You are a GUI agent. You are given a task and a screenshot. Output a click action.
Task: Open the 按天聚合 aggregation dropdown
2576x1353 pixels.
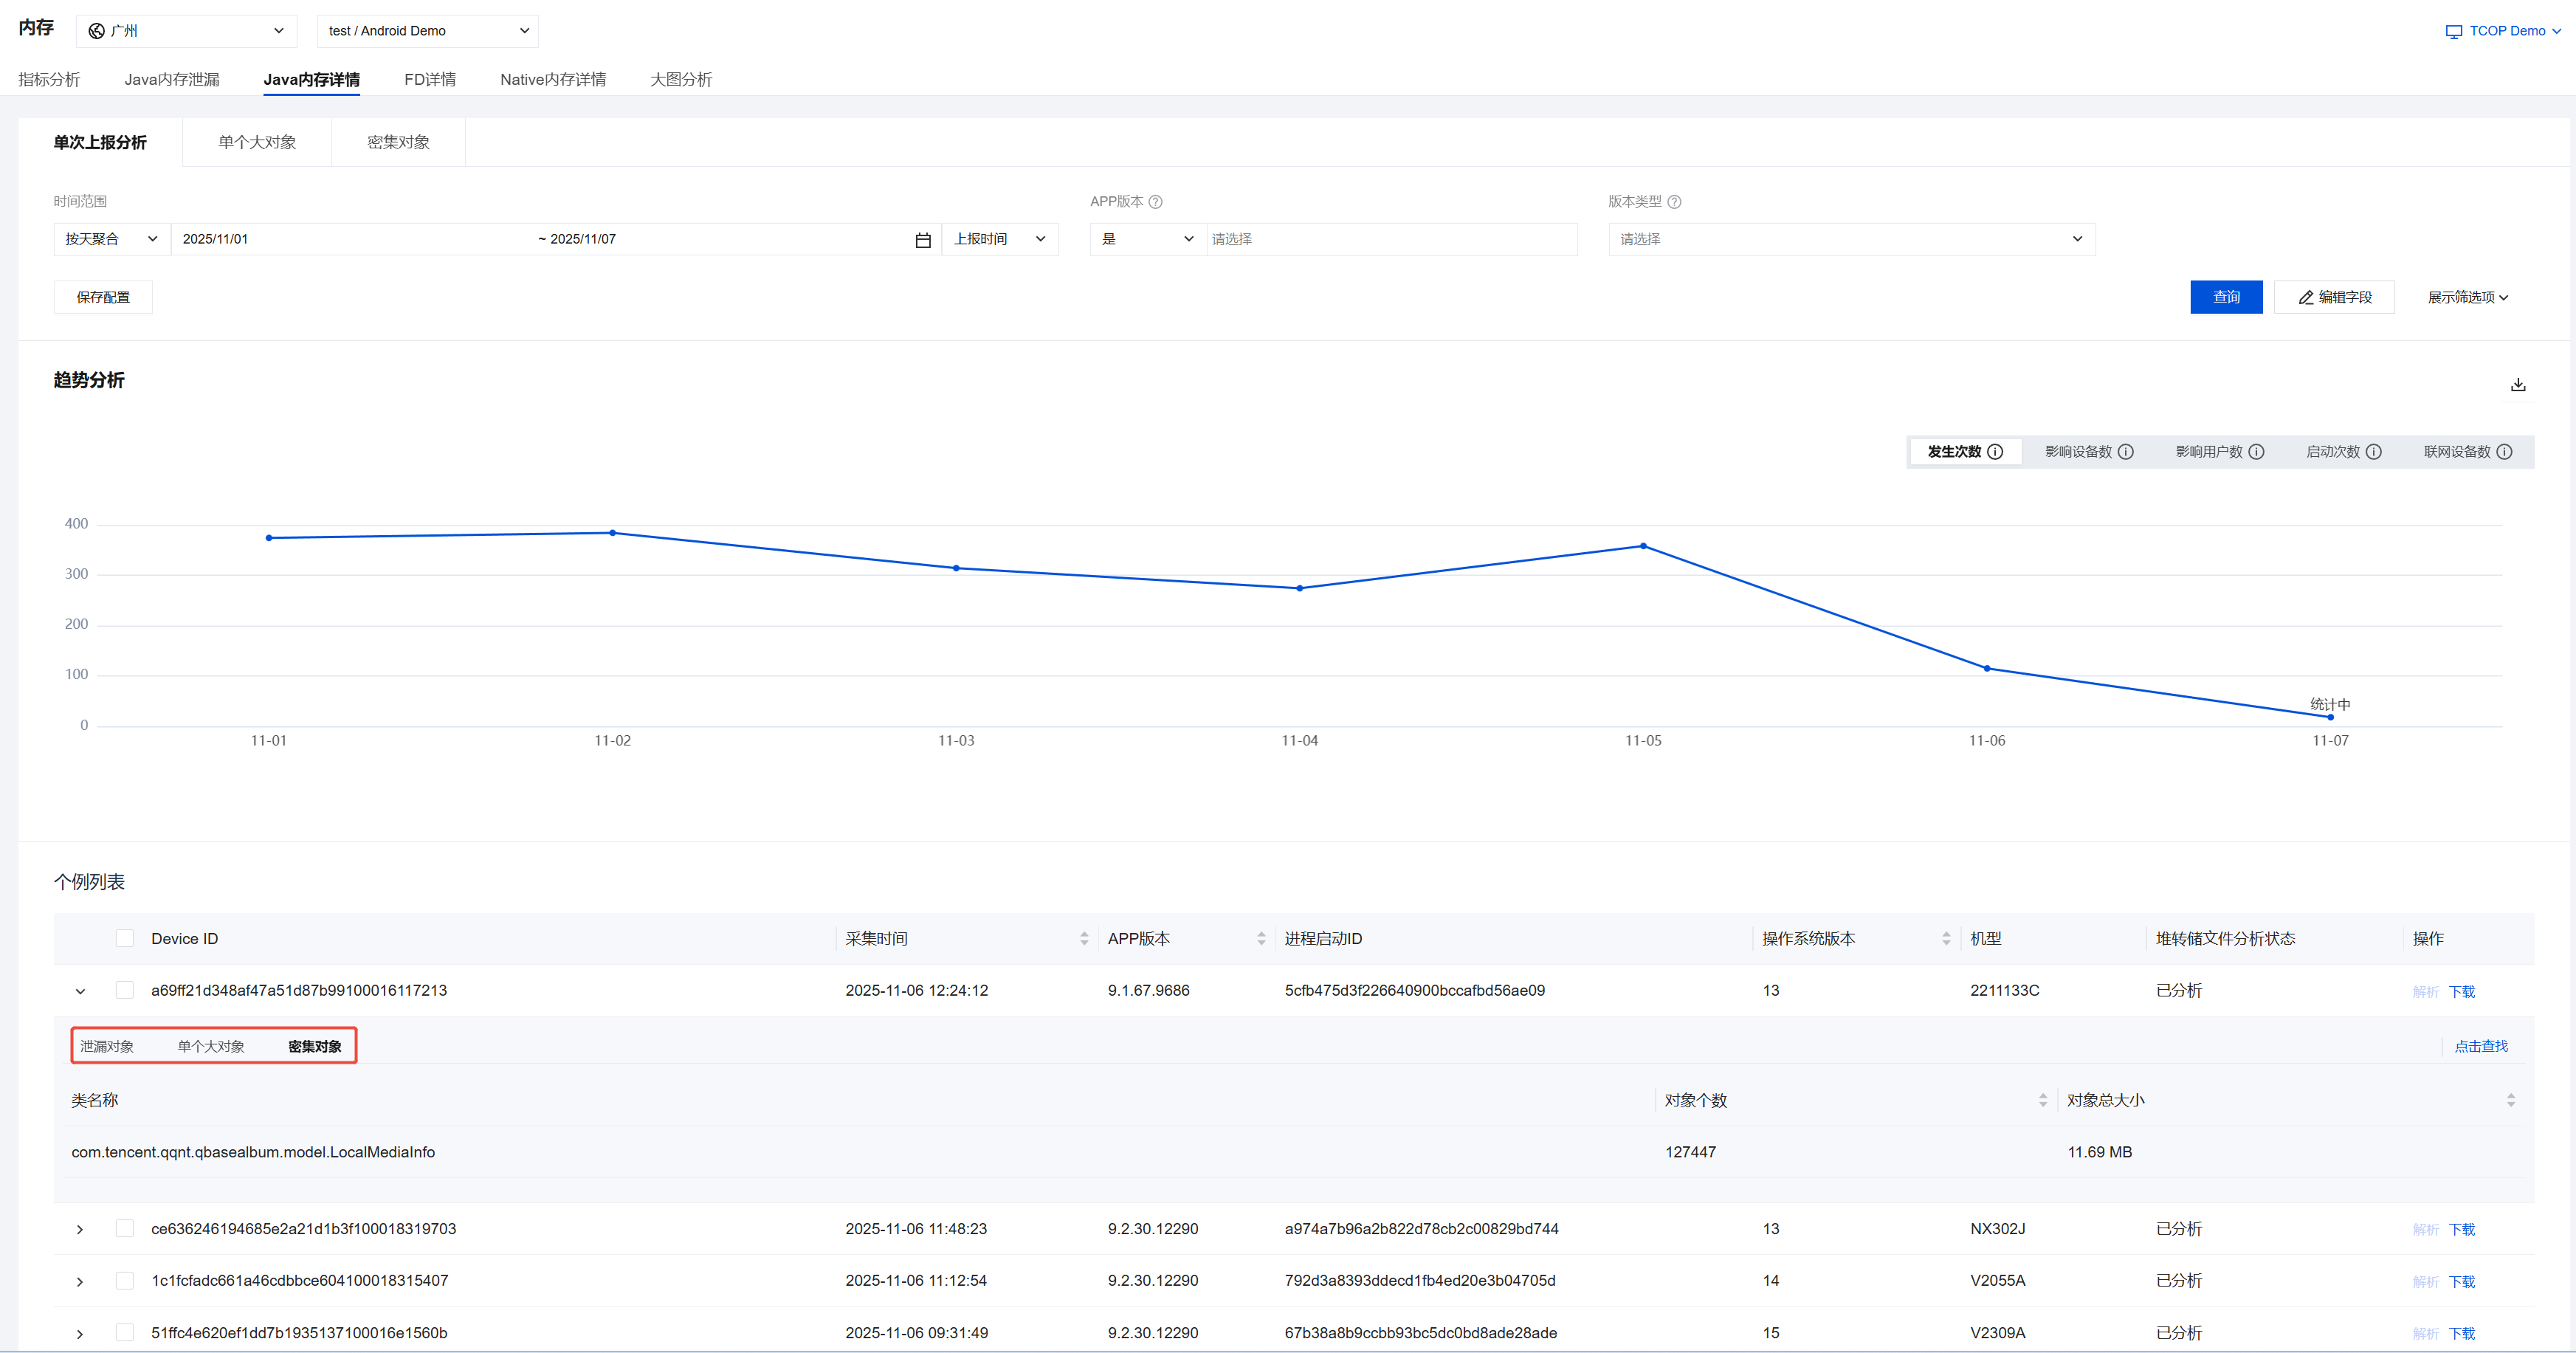pyautogui.click(x=111, y=239)
